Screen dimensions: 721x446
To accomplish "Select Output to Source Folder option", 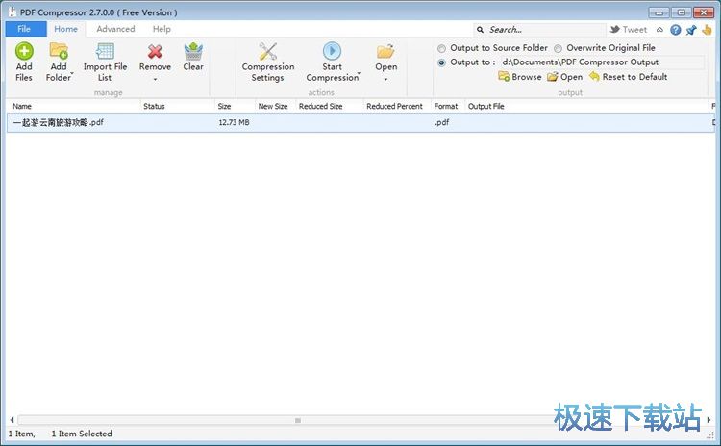I will point(442,48).
